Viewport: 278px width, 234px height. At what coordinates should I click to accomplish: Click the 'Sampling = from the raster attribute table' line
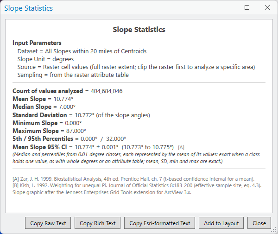point(73,75)
